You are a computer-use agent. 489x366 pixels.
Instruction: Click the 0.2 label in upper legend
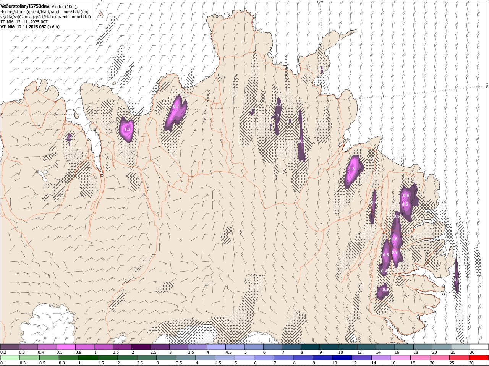[3, 352]
